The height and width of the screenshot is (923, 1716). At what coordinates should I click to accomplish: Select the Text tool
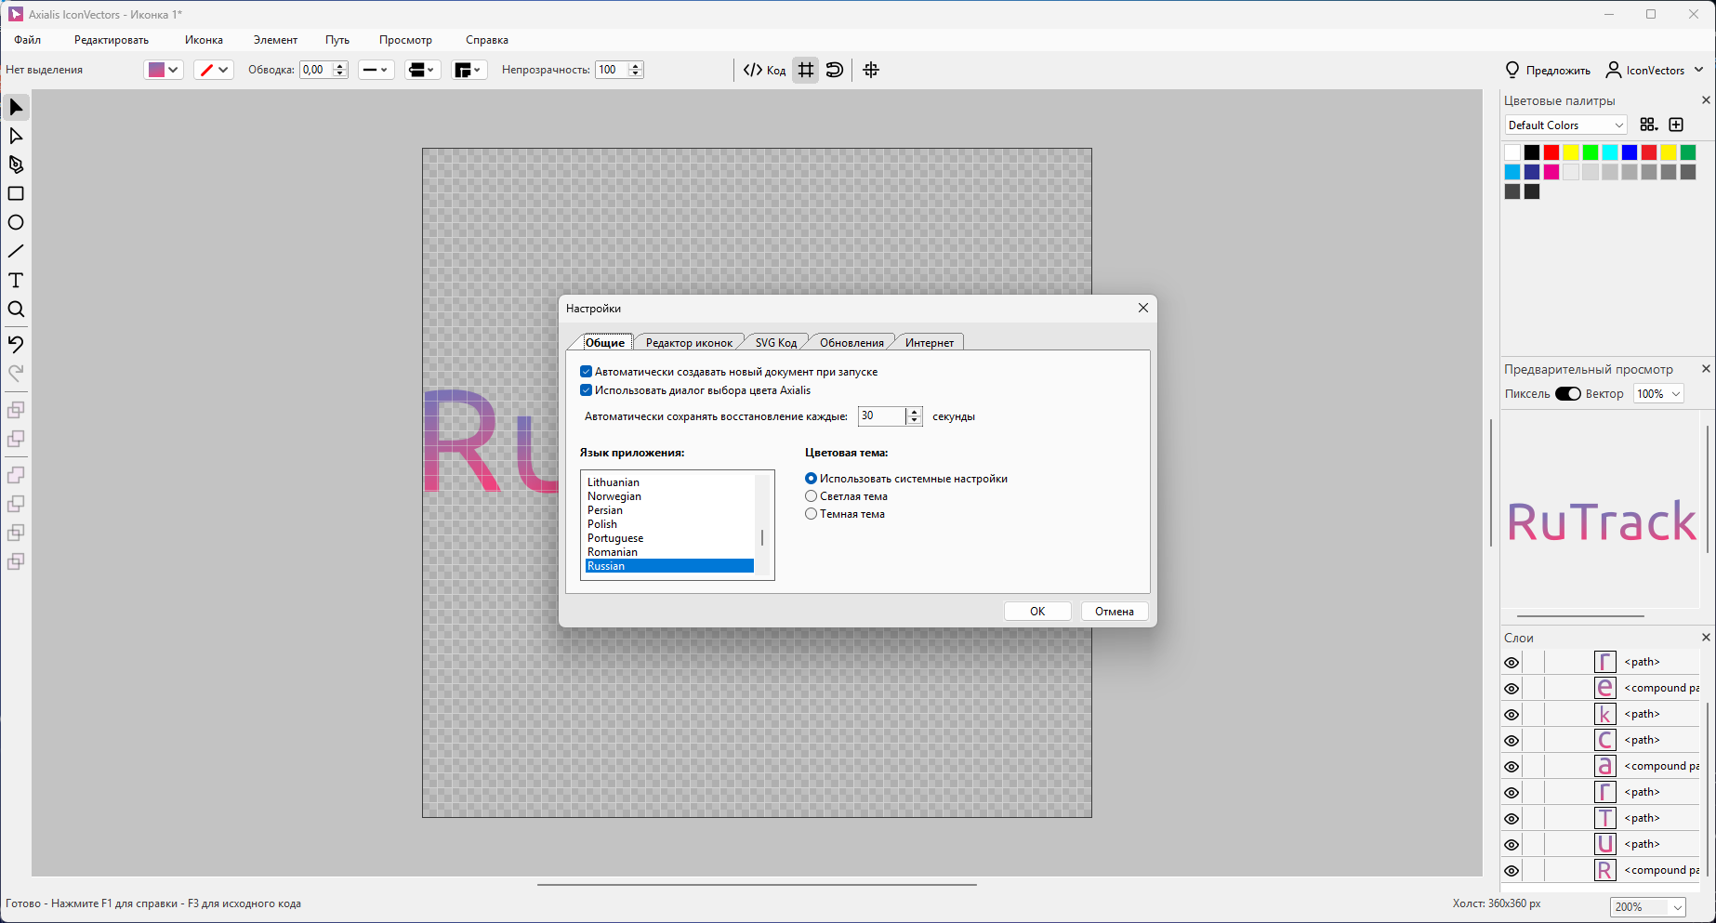16,281
